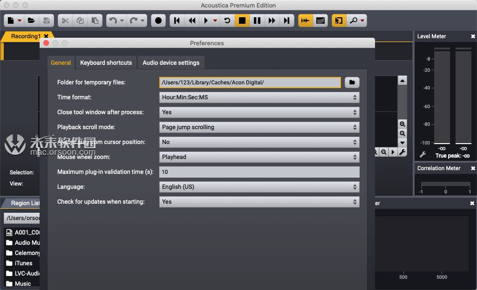Jump to the end with skip-forward icon
477x290 pixels.
[286, 21]
